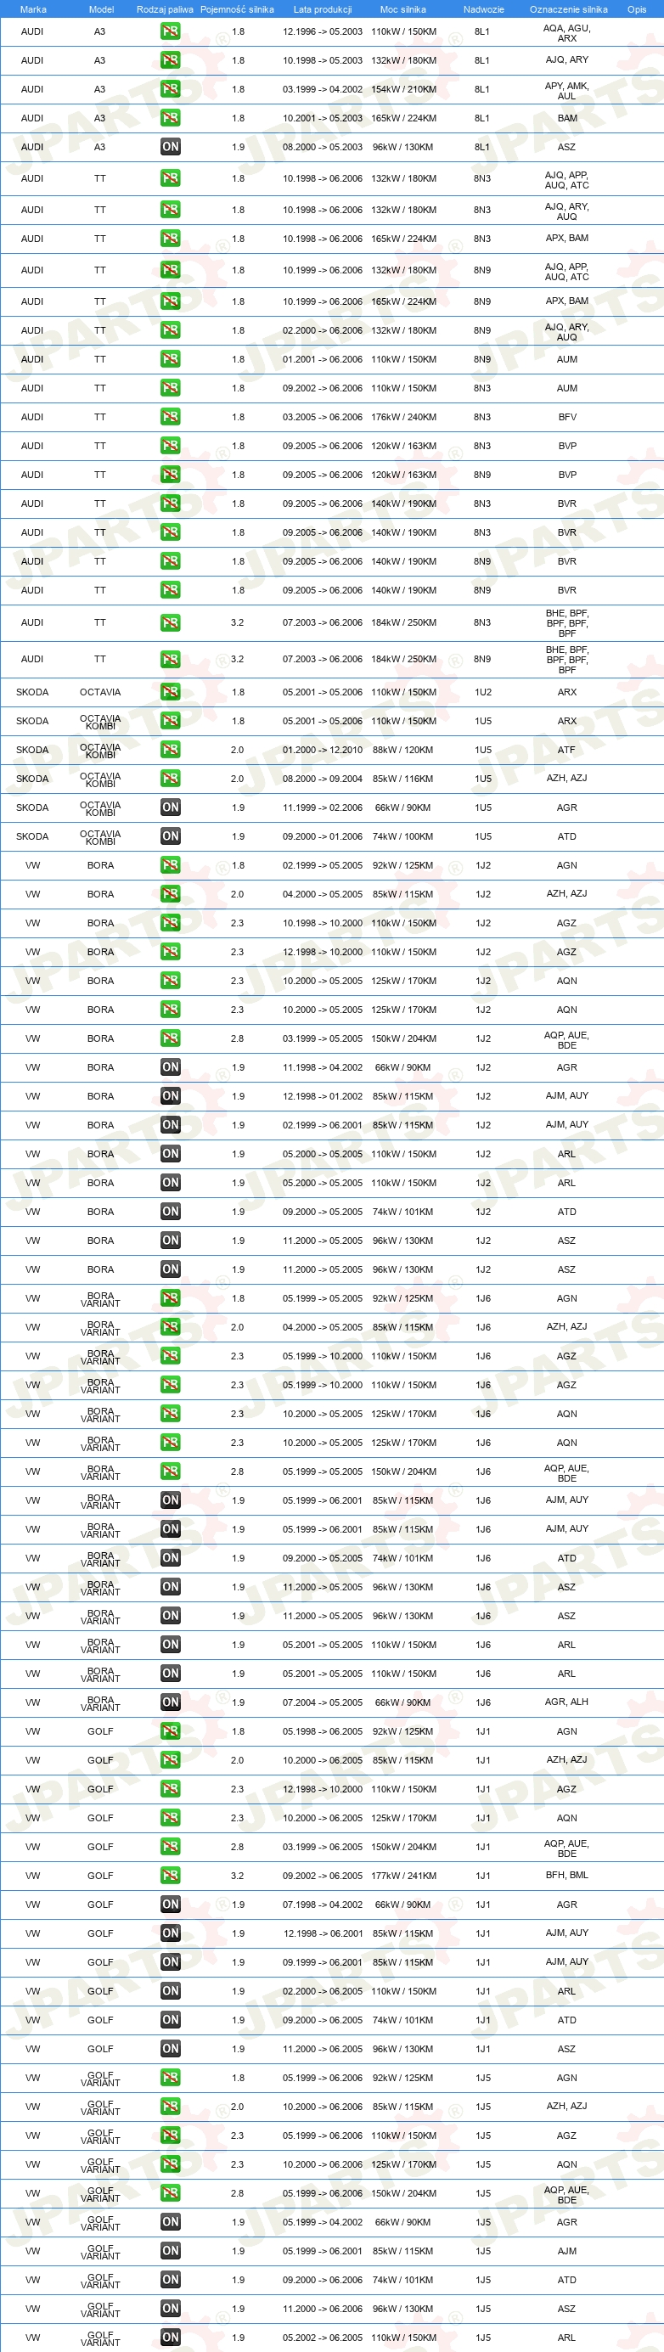Click the Oznaczenie silnika column header
This screenshot has height=2352, width=664.
568,9
